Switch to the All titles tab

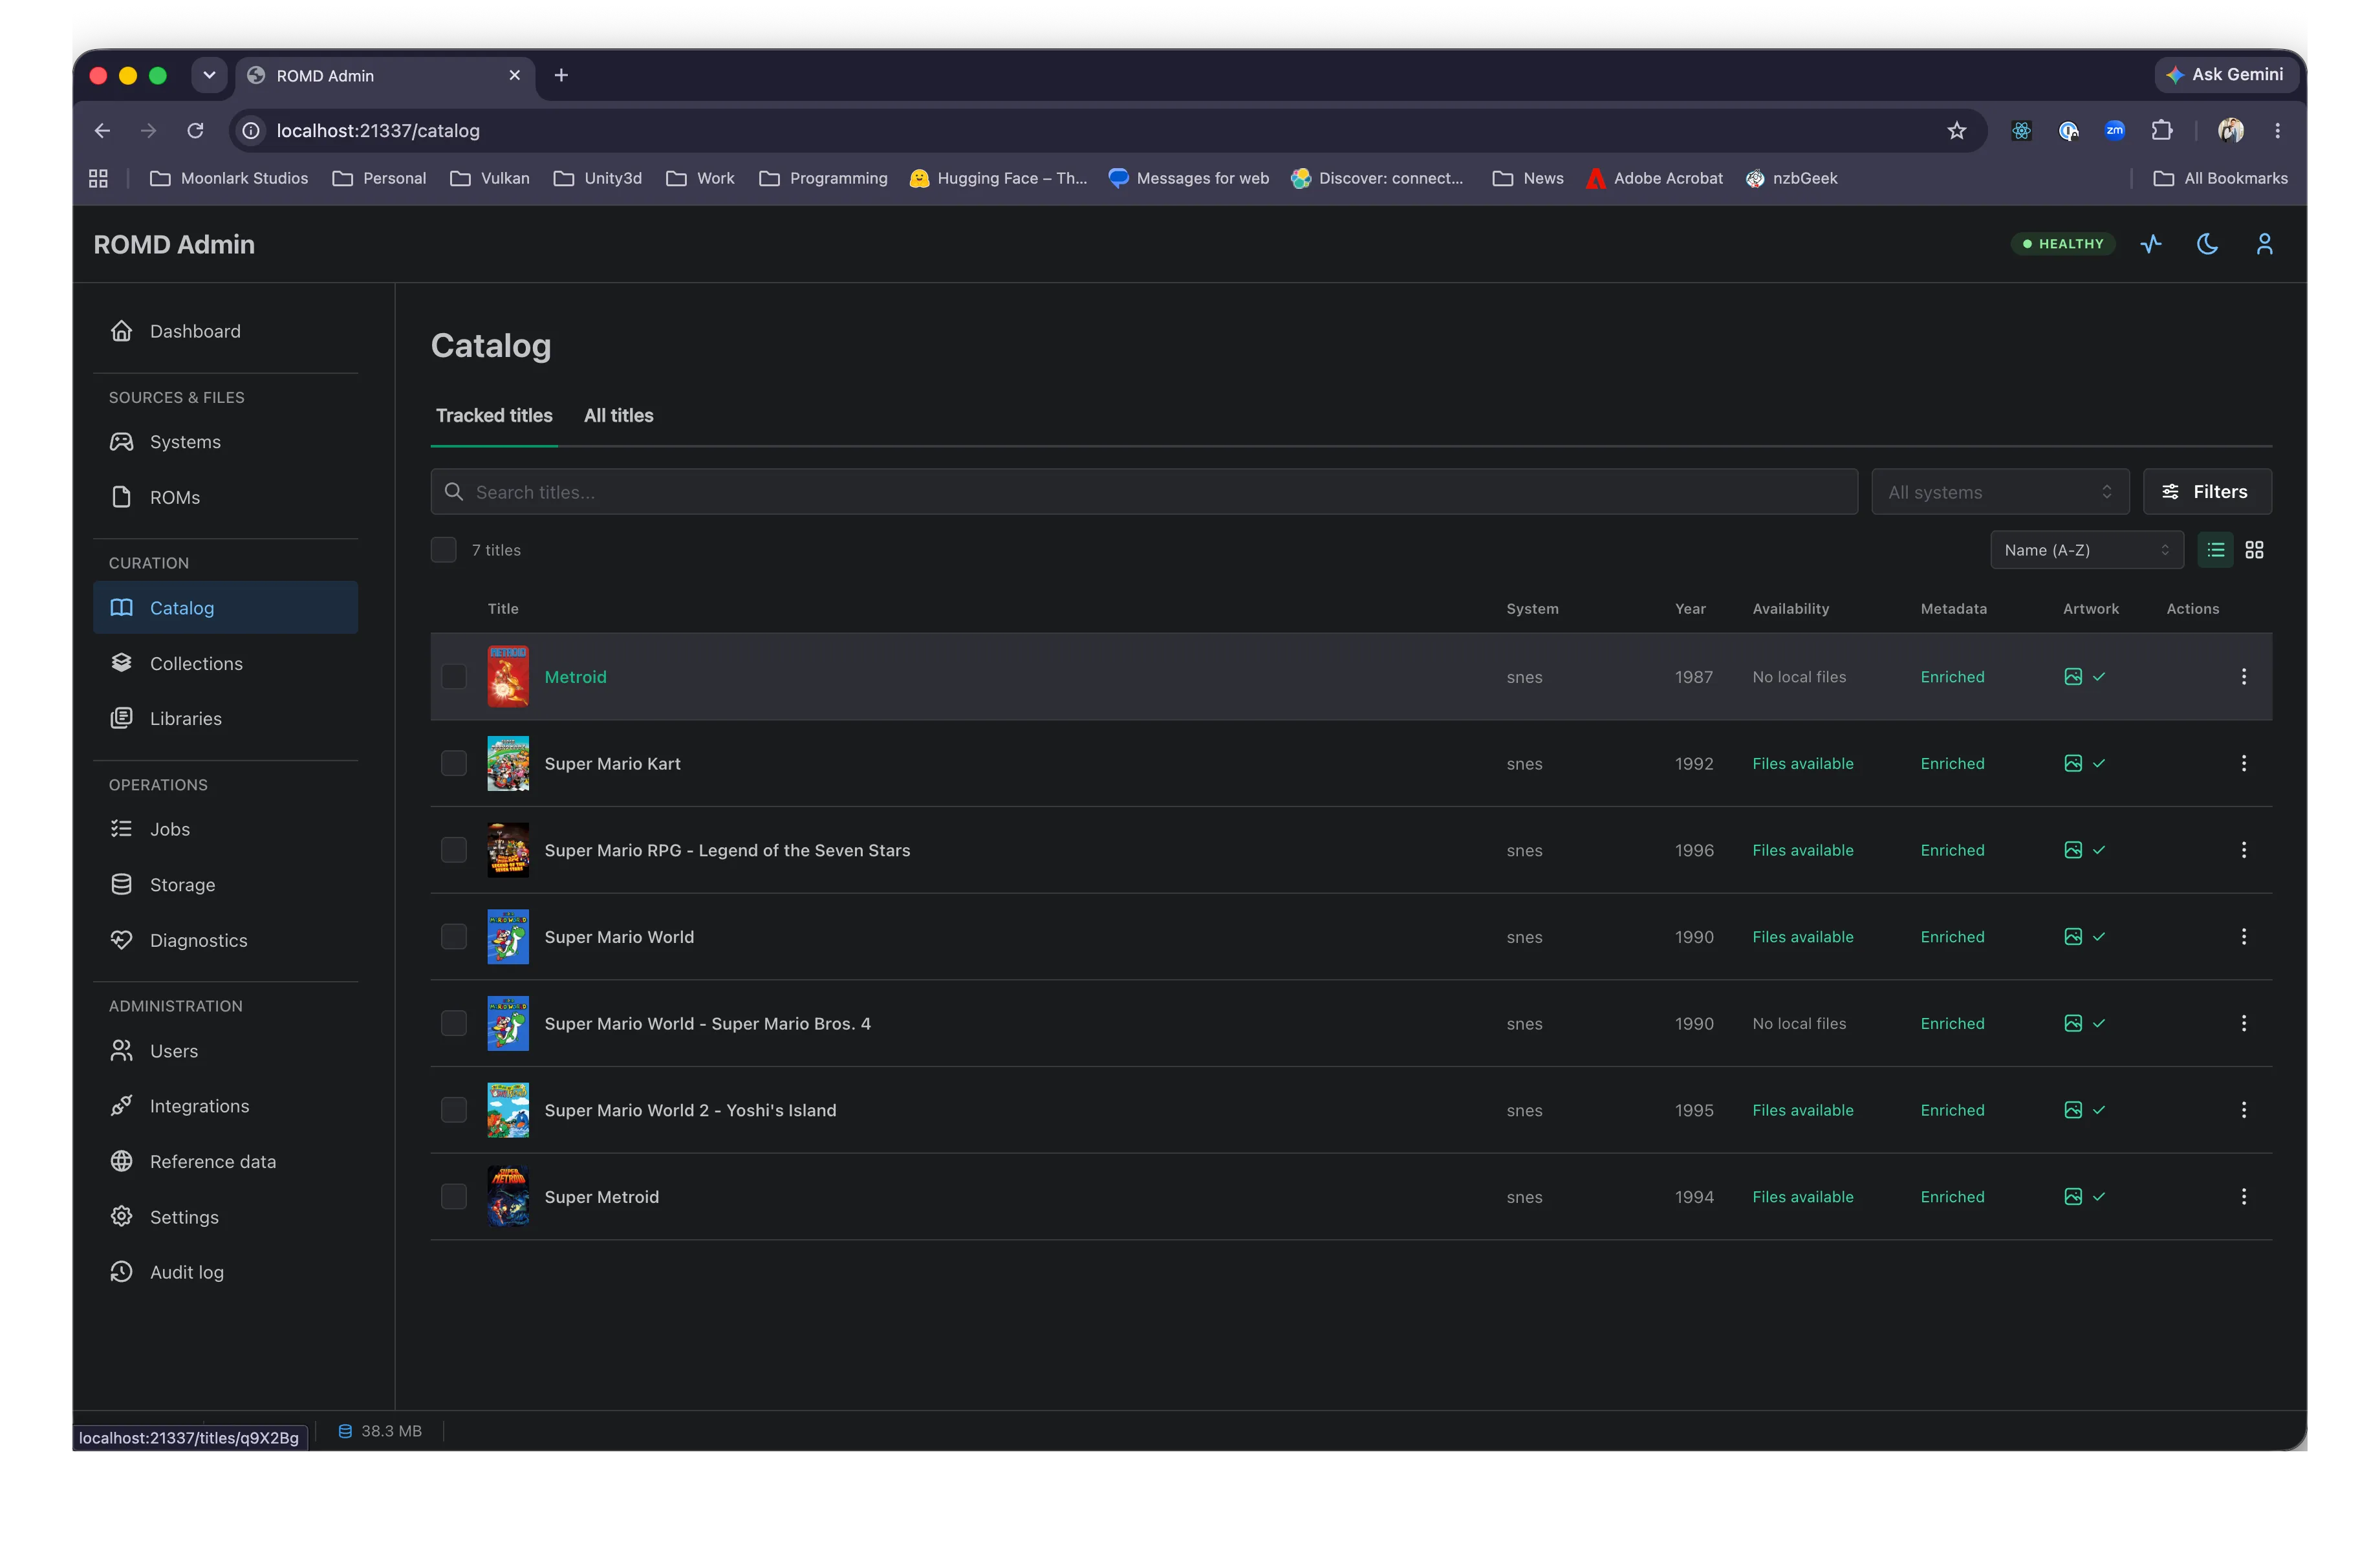(618, 416)
